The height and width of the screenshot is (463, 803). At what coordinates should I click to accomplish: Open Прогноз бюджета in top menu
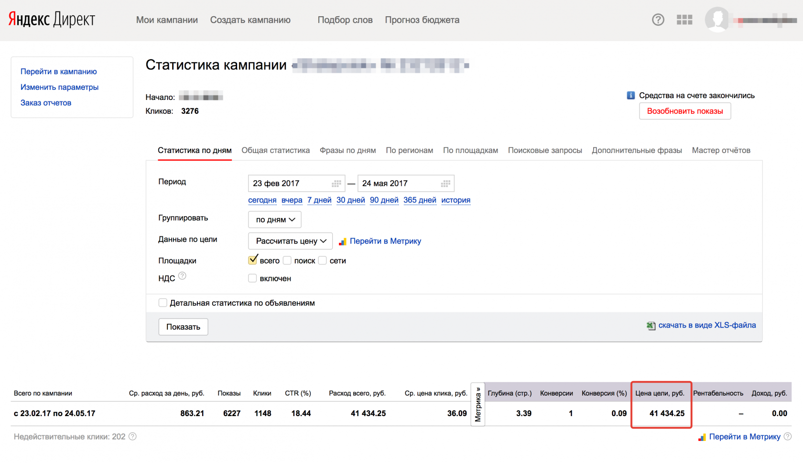423,20
